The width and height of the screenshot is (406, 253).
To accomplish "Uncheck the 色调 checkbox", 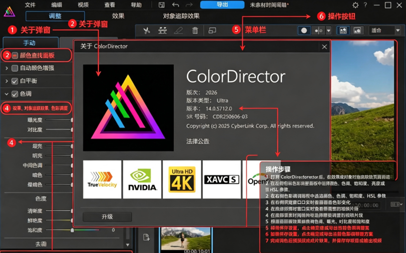I will click(15, 94).
